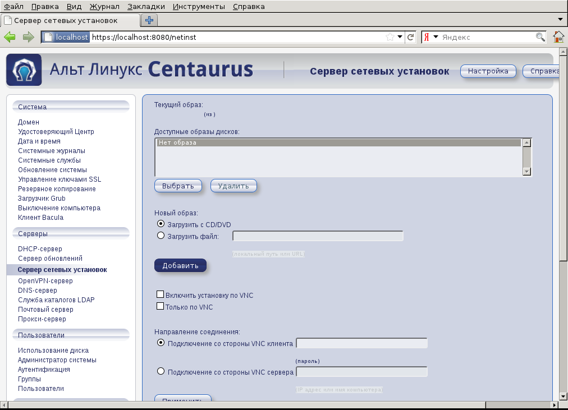Choose 'Подключение со стороны VNC сервера' radio
The image size is (568, 410).
click(161, 371)
